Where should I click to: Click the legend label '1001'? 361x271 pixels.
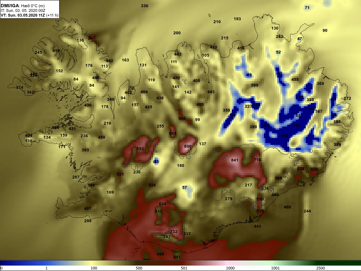[x=275, y=268]
